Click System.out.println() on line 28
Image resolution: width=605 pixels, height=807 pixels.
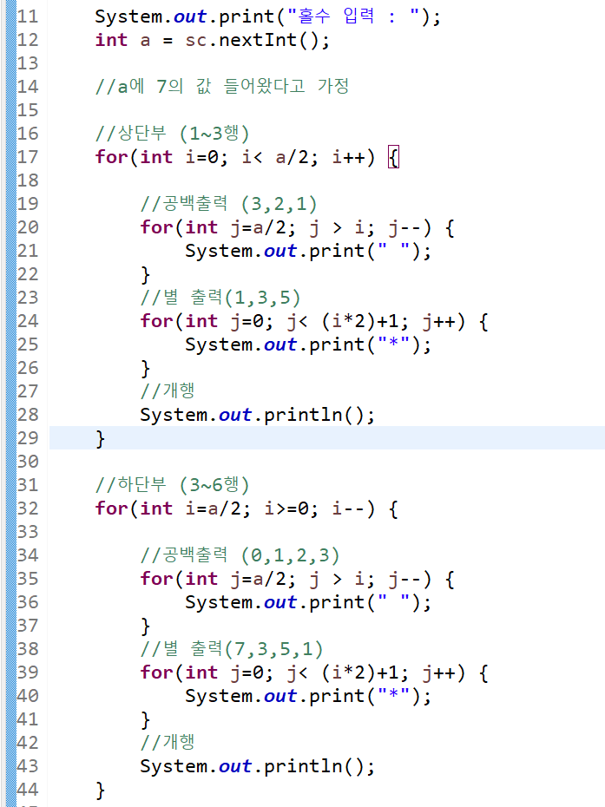pos(258,415)
